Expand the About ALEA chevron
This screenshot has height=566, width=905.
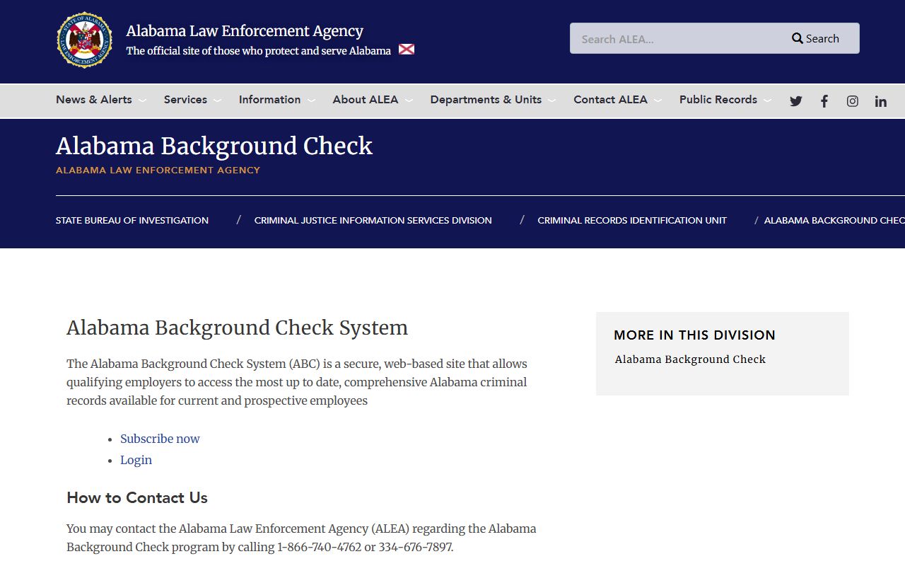pyautogui.click(x=409, y=100)
